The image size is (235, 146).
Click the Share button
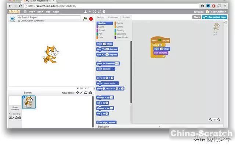coord(196,17)
